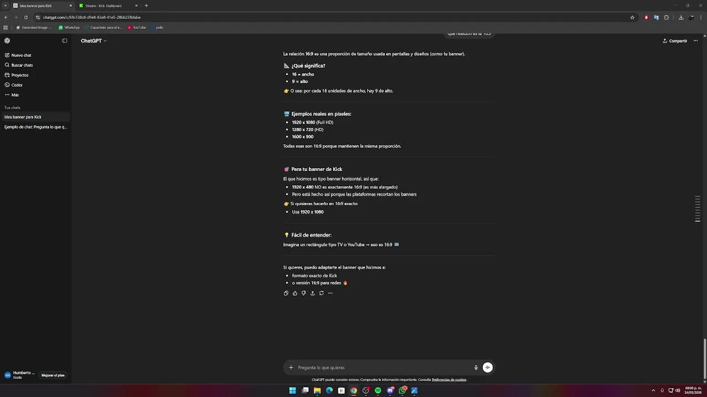The image size is (707, 397).
Task: Open the 'pelis' bookmark
Action: tap(157, 27)
